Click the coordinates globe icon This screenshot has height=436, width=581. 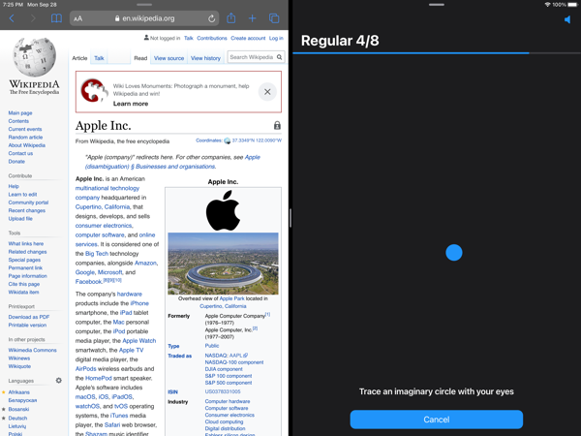click(x=228, y=140)
